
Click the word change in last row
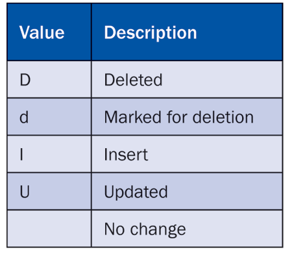tap(158, 229)
